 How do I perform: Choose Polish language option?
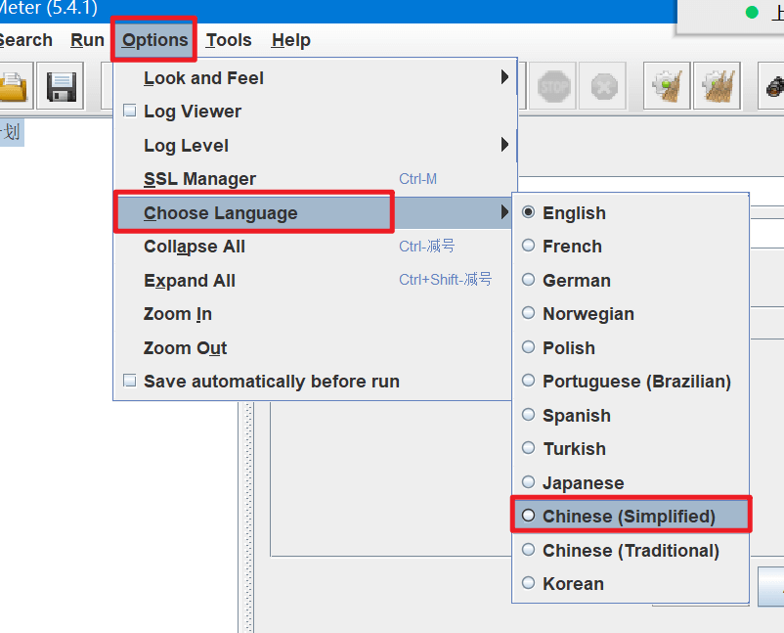pyautogui.click(x=631, y=347)
